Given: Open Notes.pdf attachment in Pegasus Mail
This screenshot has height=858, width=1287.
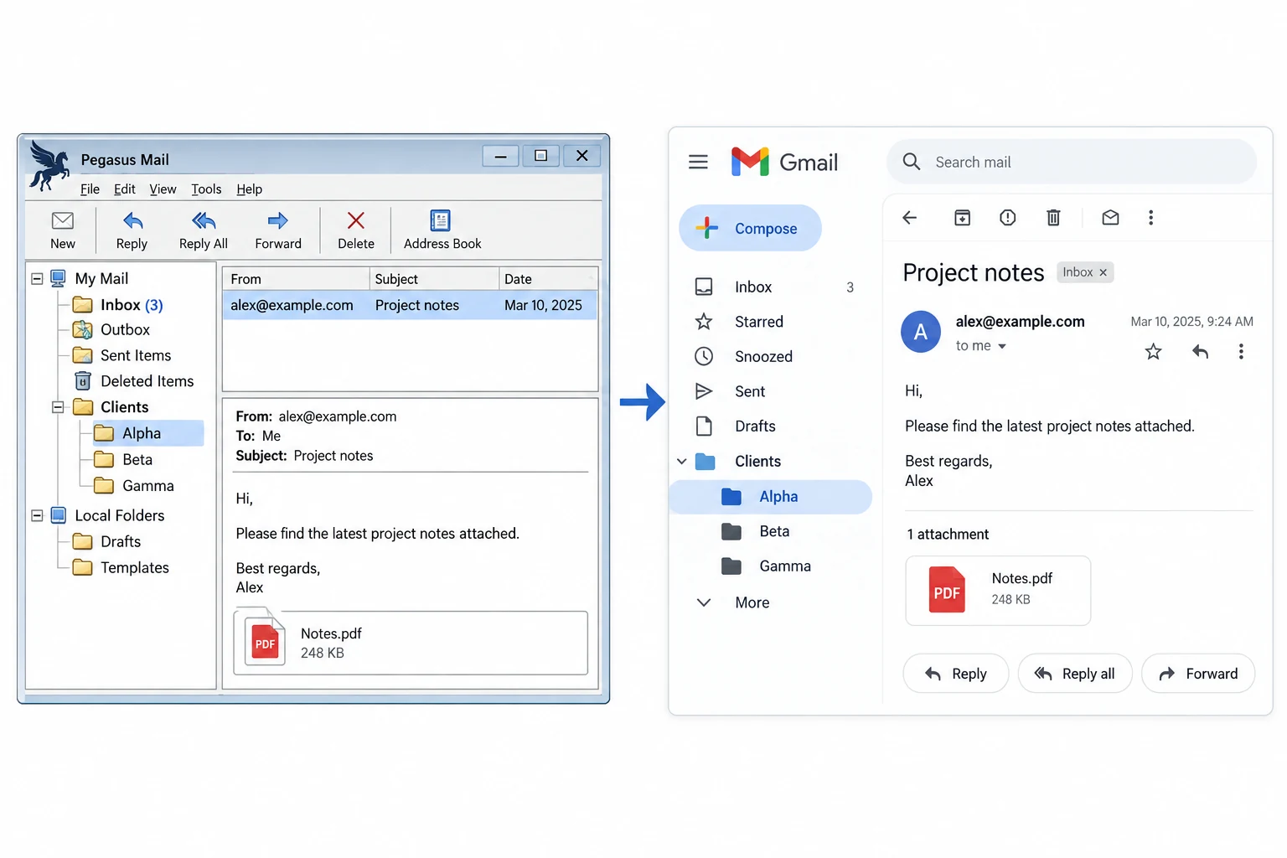Looking at the screenshot, I should pos(411,643).
